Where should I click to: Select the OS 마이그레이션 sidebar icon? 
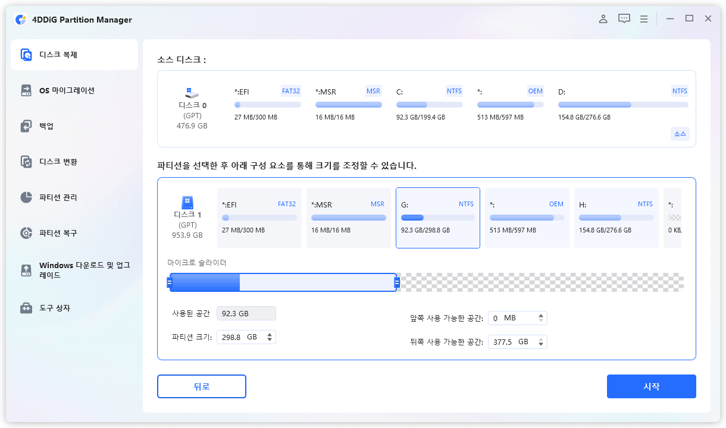coord(26,90)
